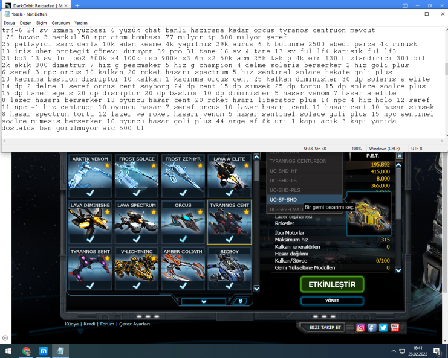Open Maxthon browser taskbar icon

[x=44, y=351]
